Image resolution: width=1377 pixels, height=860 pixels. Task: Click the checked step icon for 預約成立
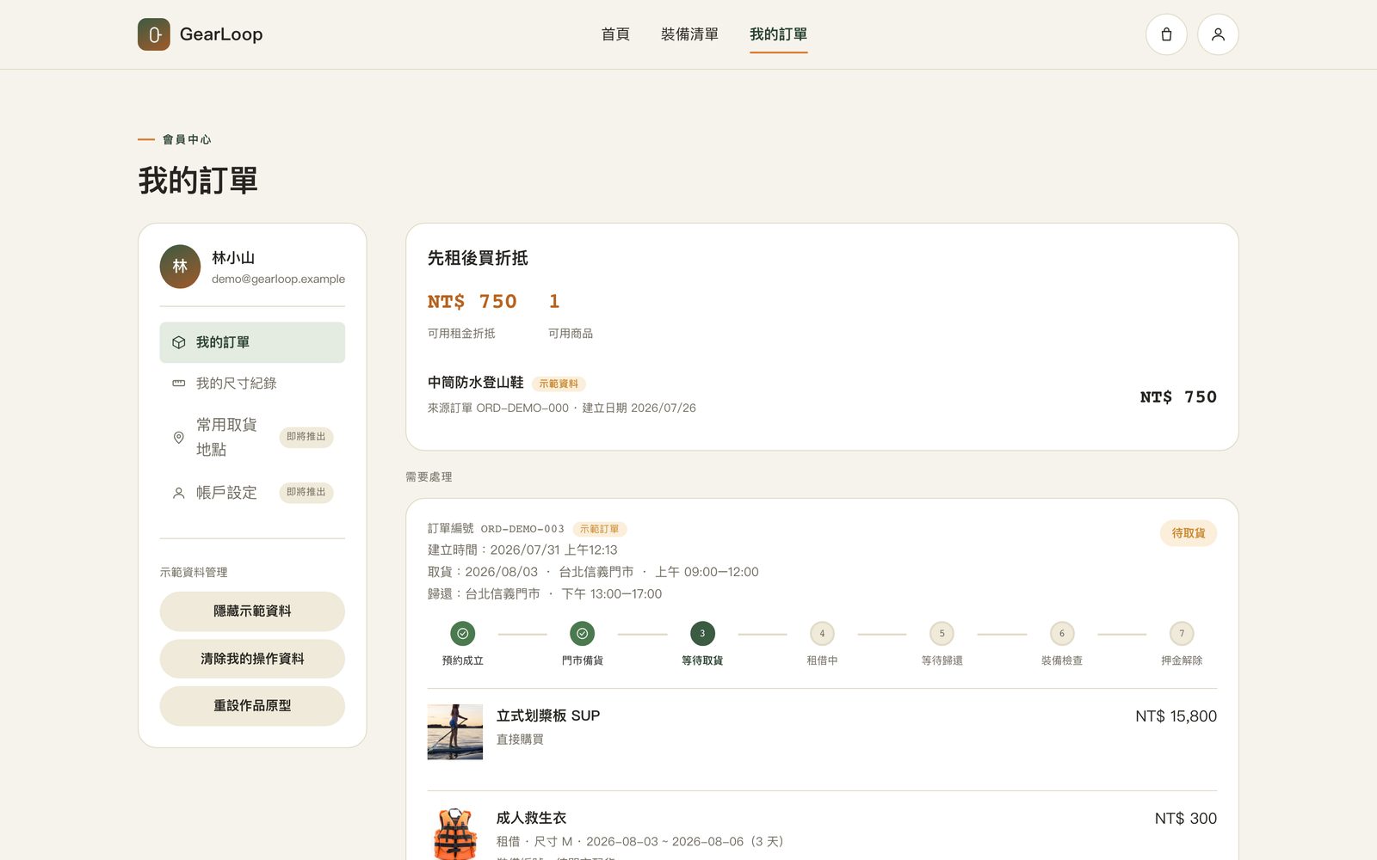pyautogui.click(x=463, y=634)
